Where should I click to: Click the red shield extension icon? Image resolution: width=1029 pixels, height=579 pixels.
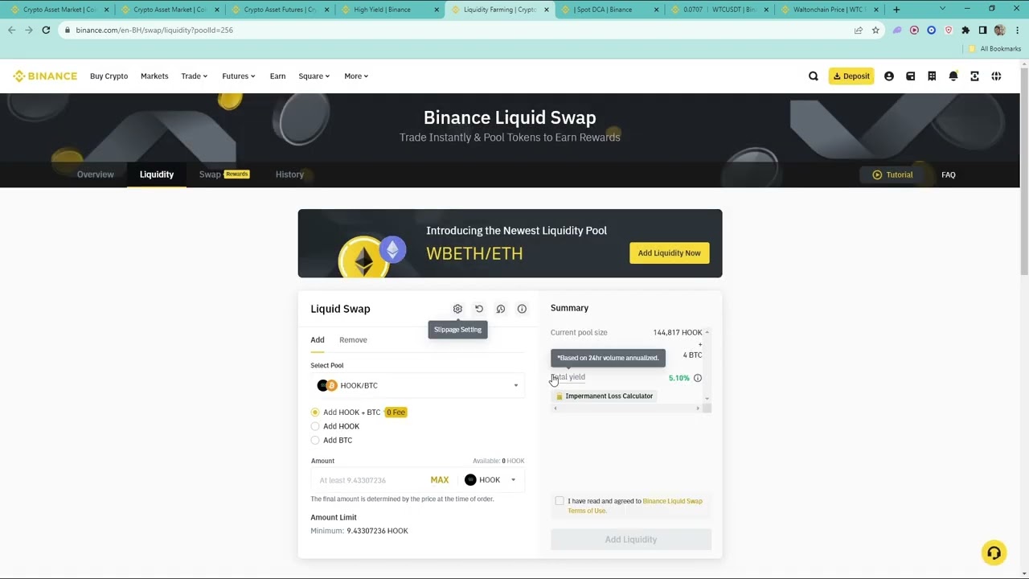click(949, 30)
